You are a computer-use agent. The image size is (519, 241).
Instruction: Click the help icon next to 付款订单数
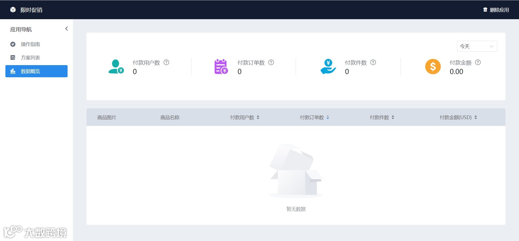271,62
